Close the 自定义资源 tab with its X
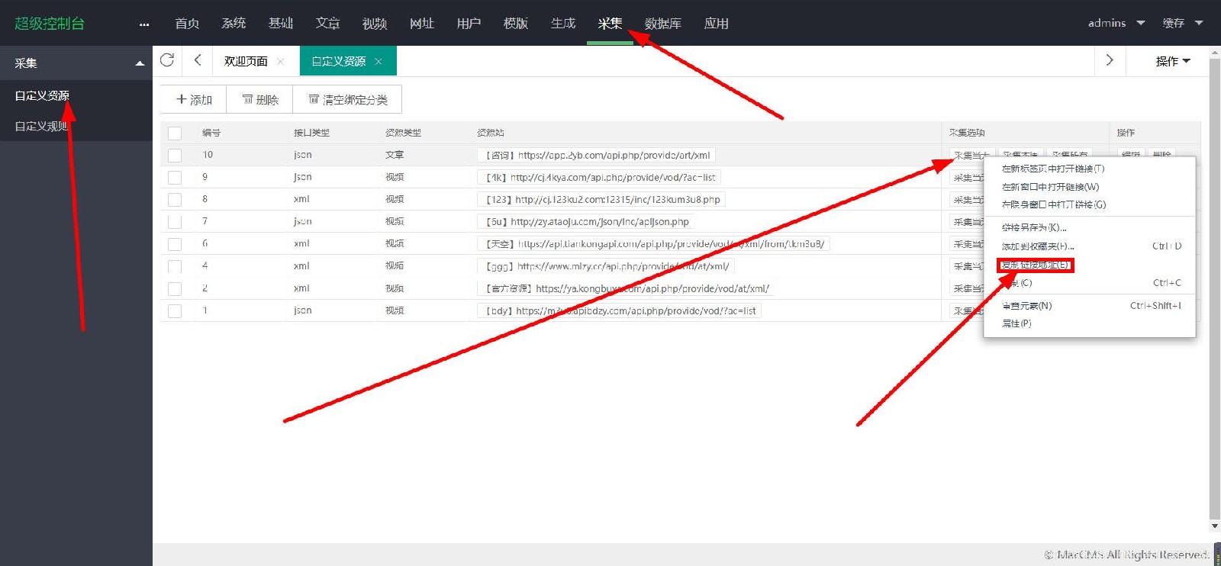The width and height of the screenshot is (1221, 566). pos(379,61)
